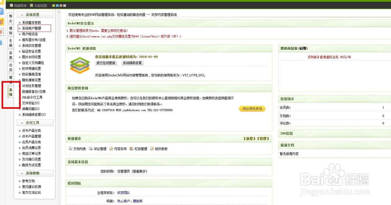Select the green skin color square
Screen dimensions: 391x205
(54, 5)
